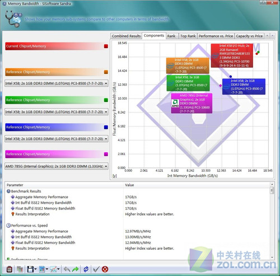The height and width of the screenshot is (276, 280).
Task: Click the Intel logo in orange chart label
Action: pyautogui.click(x=170, y=66)
